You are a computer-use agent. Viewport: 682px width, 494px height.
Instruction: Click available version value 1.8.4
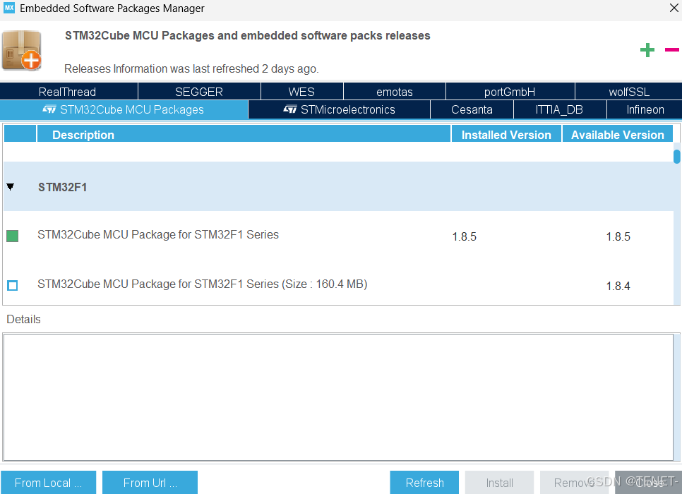coord(618,286)
